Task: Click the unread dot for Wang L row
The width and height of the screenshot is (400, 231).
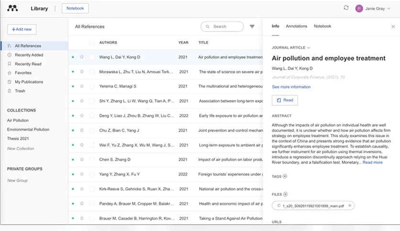Action: point(73,57)
